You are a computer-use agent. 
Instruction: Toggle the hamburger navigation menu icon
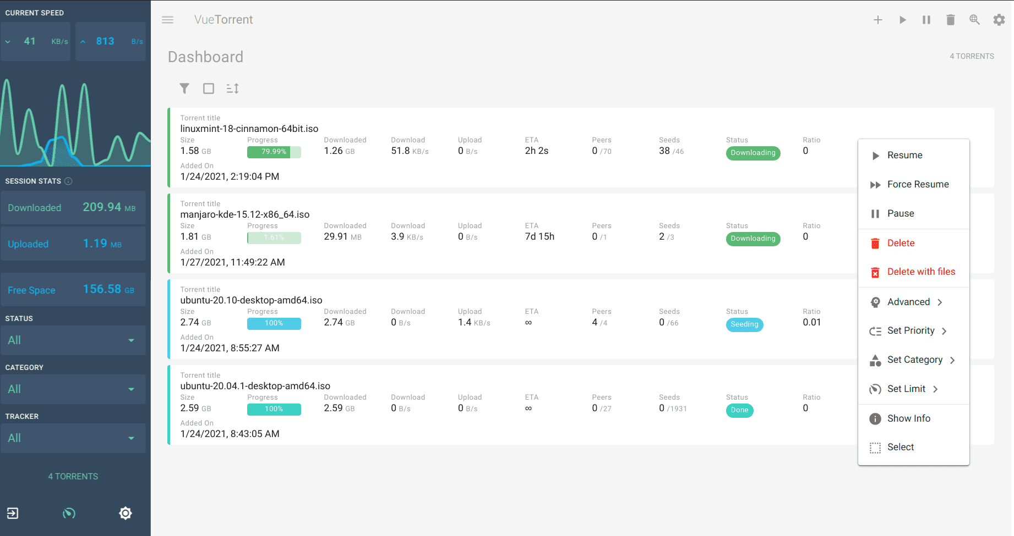168,20
